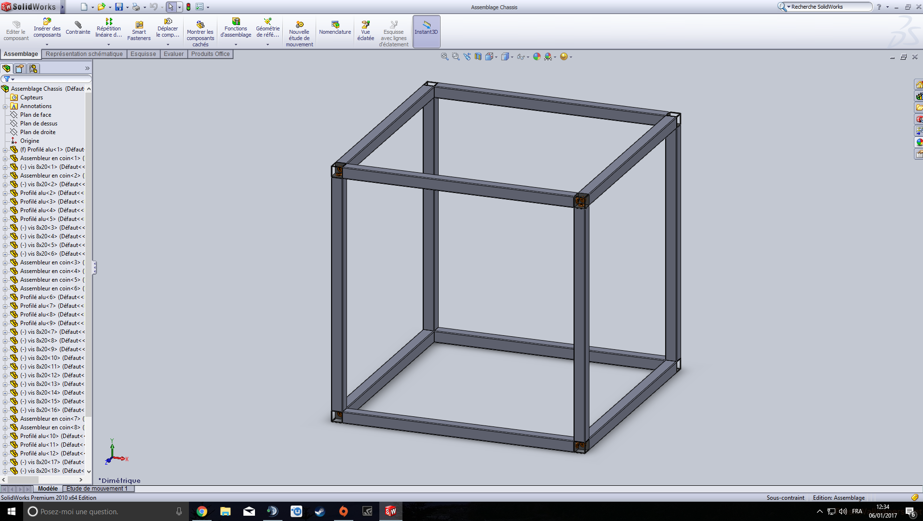923x521 pixels.
Task: Toggle the select cursor tool
Action: [171, 7]
